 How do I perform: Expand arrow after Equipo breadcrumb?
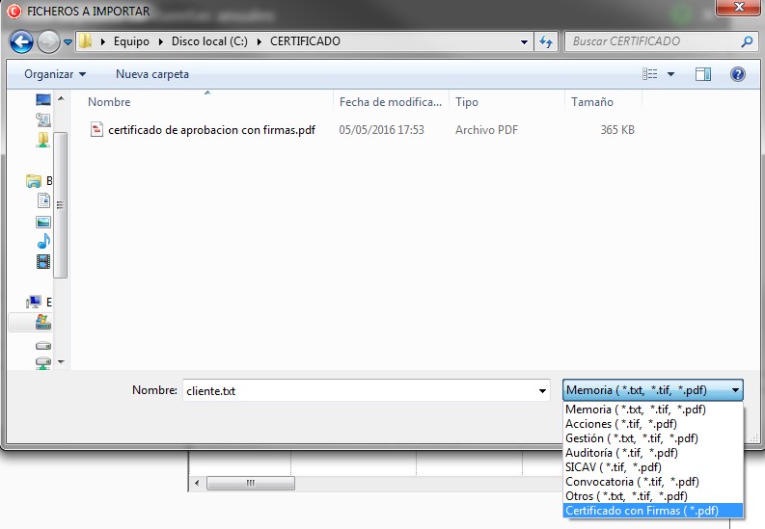(x=160, y=41)
